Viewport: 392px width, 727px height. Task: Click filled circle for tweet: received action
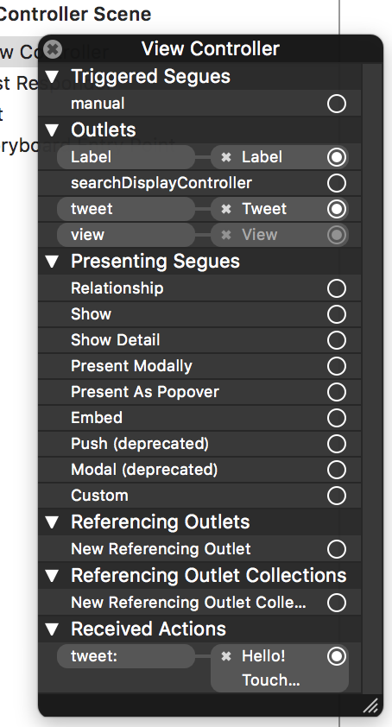click(x=337, y=656)
